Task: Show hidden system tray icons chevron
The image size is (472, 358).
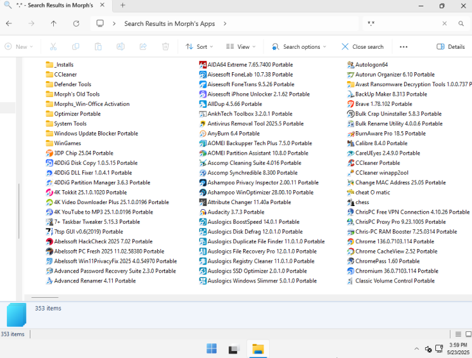Action: click(417, 349)
